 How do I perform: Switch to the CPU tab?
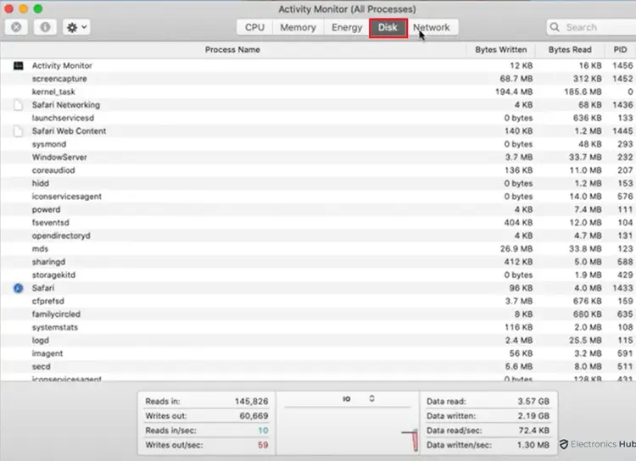[254, 27]
